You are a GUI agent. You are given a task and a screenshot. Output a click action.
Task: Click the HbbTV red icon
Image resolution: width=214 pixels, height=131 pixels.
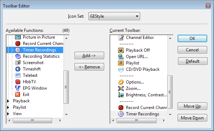18,82
